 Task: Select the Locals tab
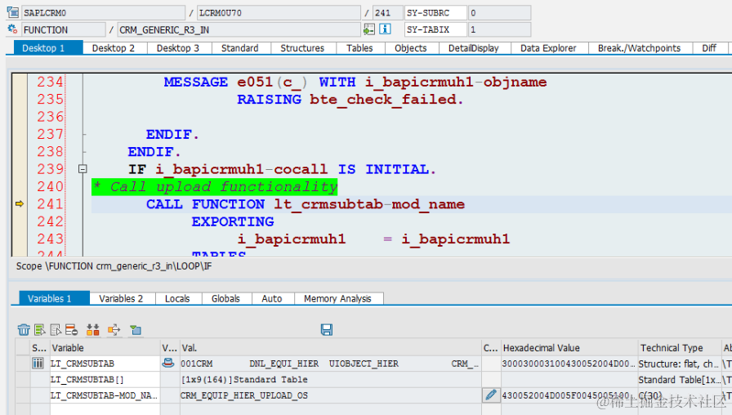point(178,299)
